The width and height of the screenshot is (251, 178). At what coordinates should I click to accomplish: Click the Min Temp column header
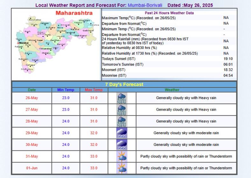click(66, 90)
